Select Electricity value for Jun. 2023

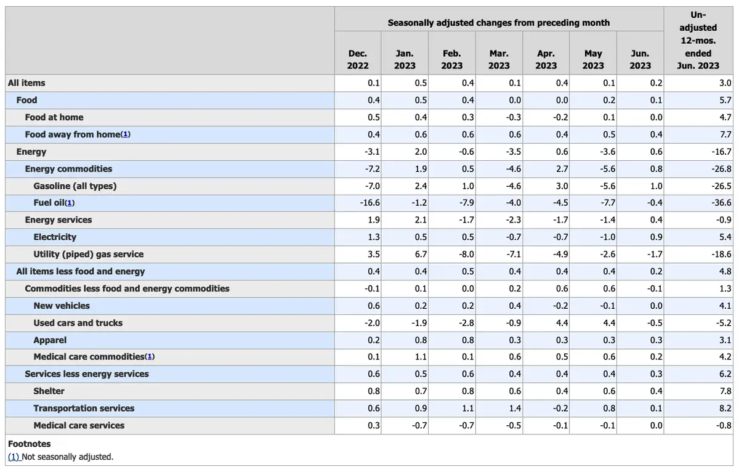click(x=656, y=237)
